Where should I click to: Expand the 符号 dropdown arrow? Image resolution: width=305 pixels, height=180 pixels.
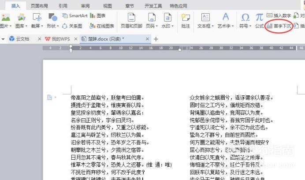[250, 26]
